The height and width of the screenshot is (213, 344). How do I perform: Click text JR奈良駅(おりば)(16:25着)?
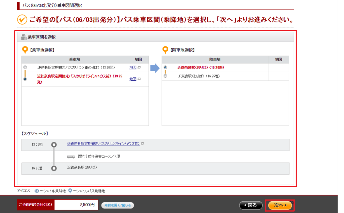pos(199,76)
